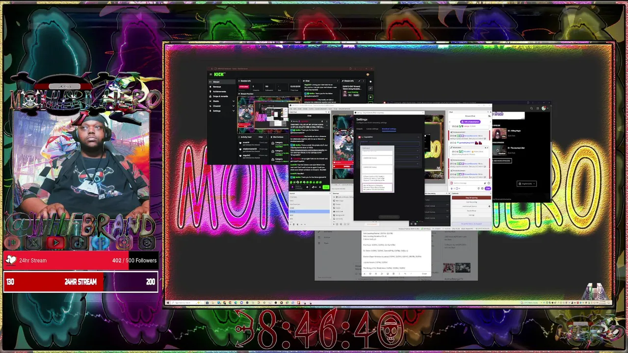Open the Filter control in Activity Feed
Image resolution: width=628 pixels, height=353 pixels.
(261, 137)
